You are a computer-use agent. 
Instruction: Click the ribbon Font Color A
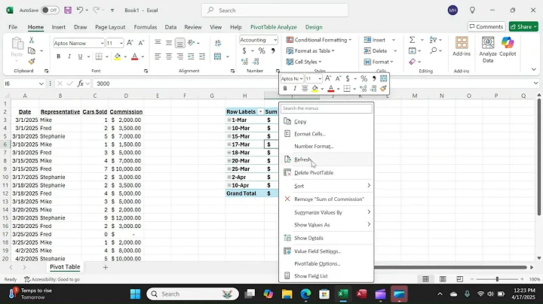click(x=135, y=56)
